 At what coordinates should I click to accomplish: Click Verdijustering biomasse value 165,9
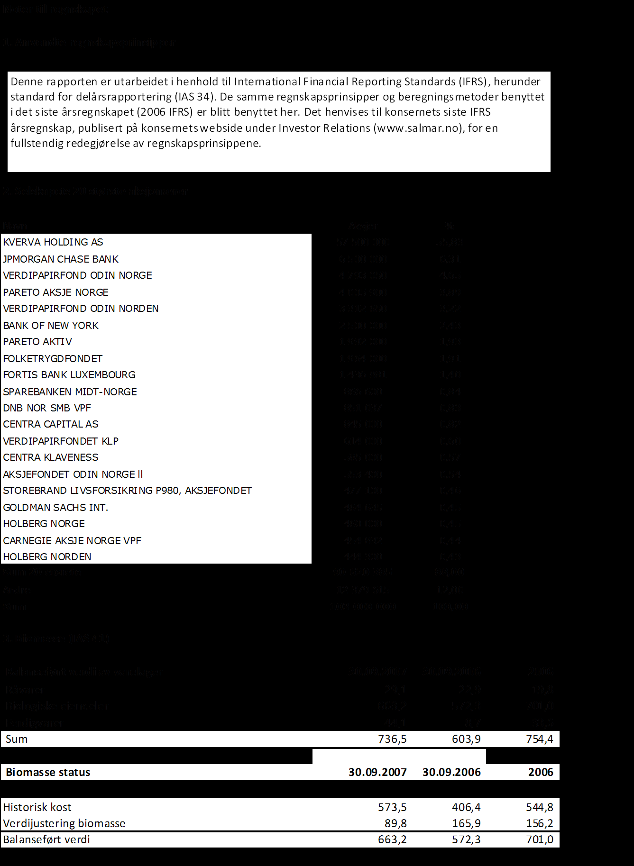[466, 824]
